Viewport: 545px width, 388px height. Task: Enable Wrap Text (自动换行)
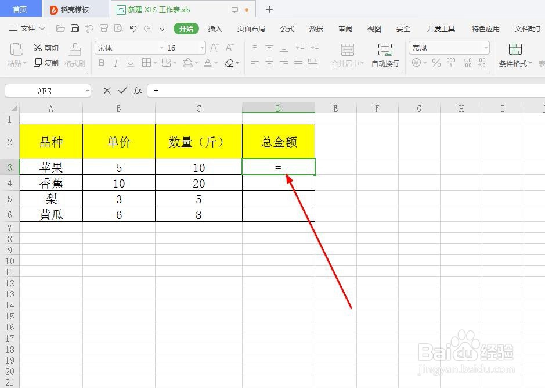click(x=385, y=63)
